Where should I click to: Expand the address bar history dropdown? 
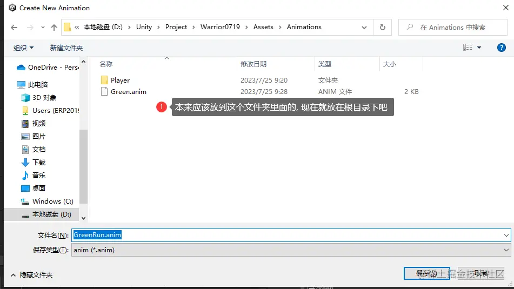pos(364,28)
